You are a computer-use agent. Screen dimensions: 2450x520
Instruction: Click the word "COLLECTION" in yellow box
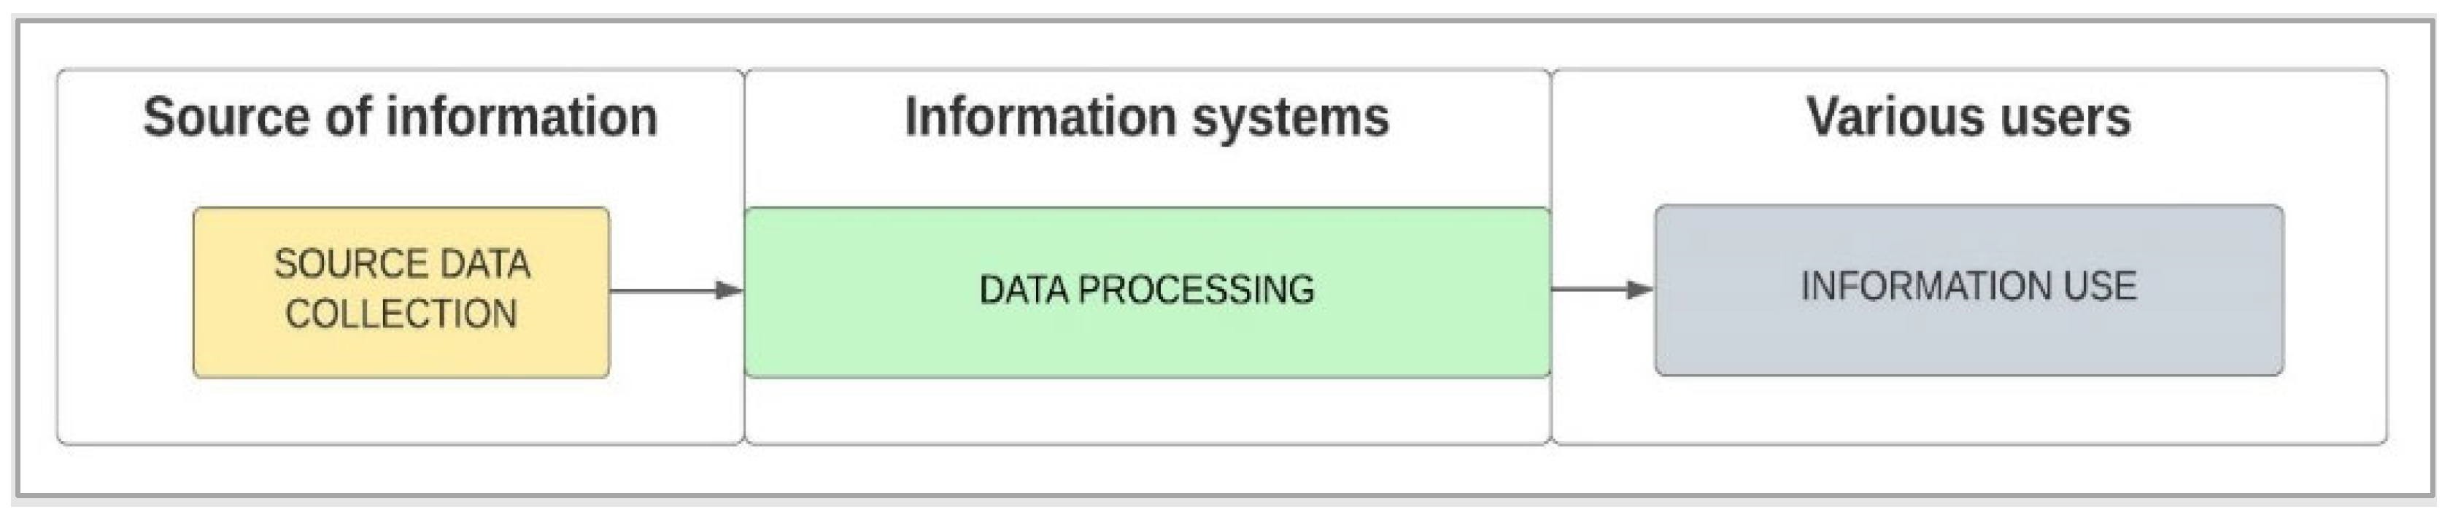pos(401,314)
